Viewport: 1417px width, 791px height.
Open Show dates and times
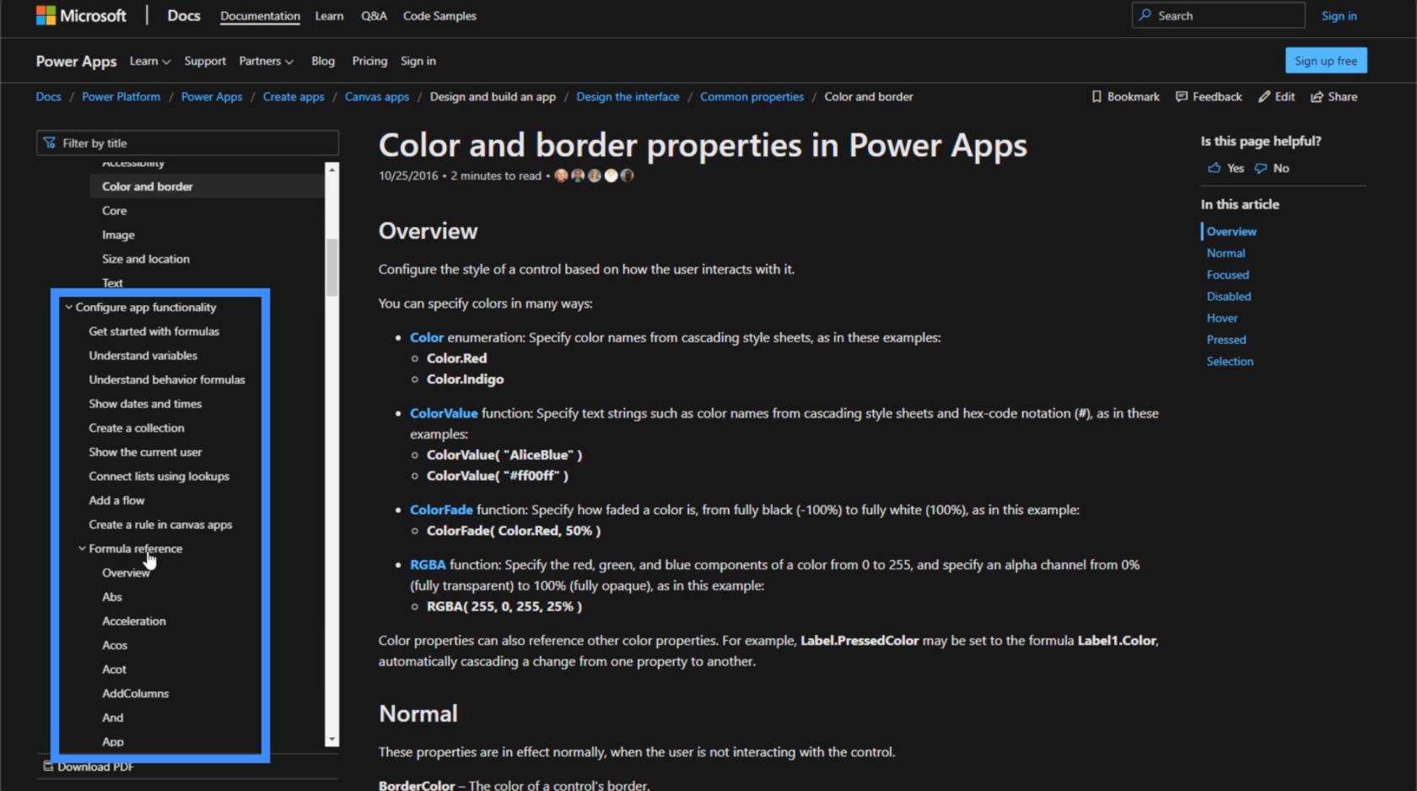[x=145, y=404]
